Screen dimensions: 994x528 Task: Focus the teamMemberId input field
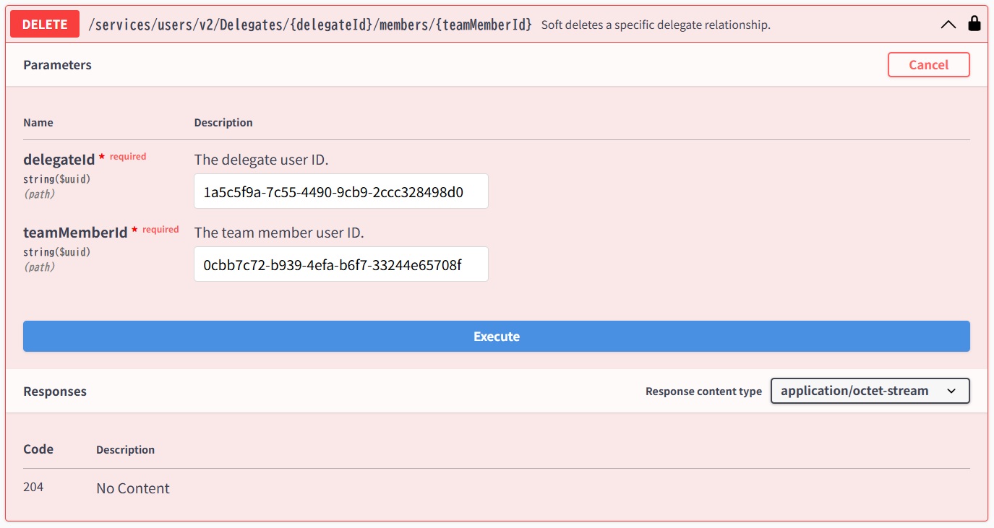tap(341, 264)
